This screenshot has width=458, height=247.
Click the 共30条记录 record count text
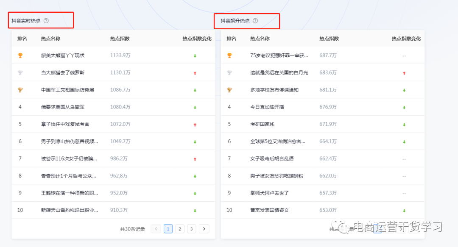pos(133,229)
